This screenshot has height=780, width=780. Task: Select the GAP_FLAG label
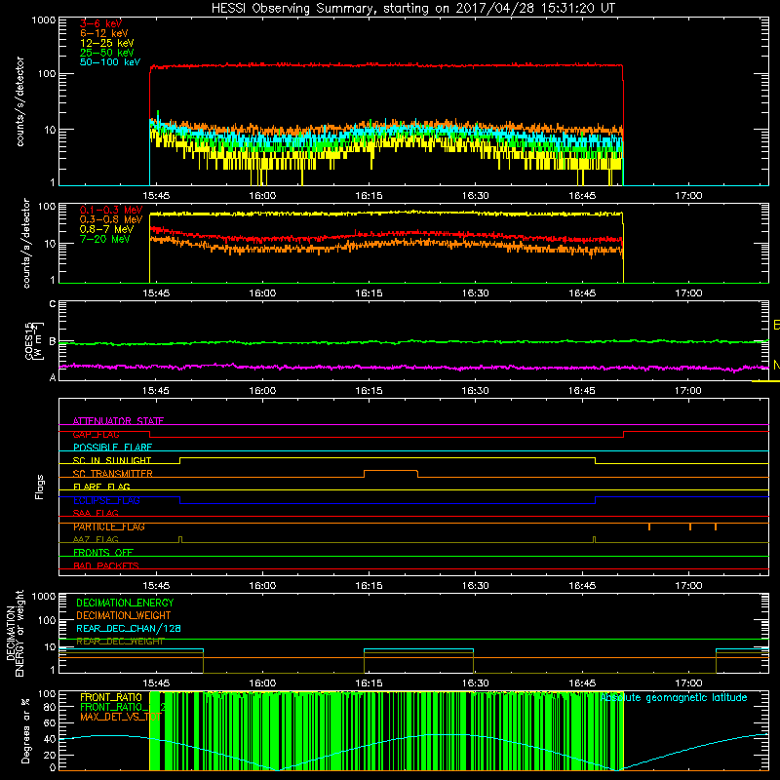click(96, 434)
